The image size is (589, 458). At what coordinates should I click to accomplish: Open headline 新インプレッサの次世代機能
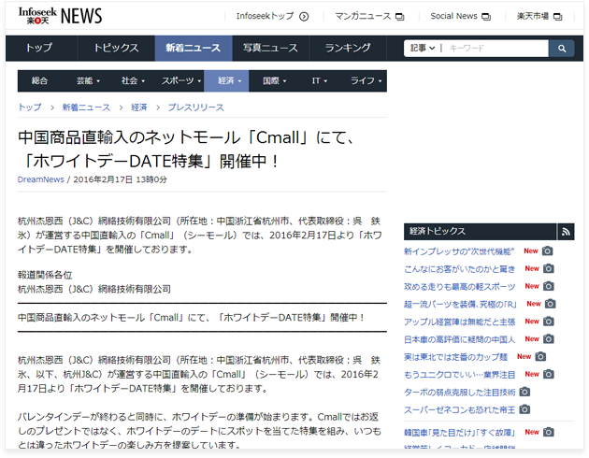point(459,251)
